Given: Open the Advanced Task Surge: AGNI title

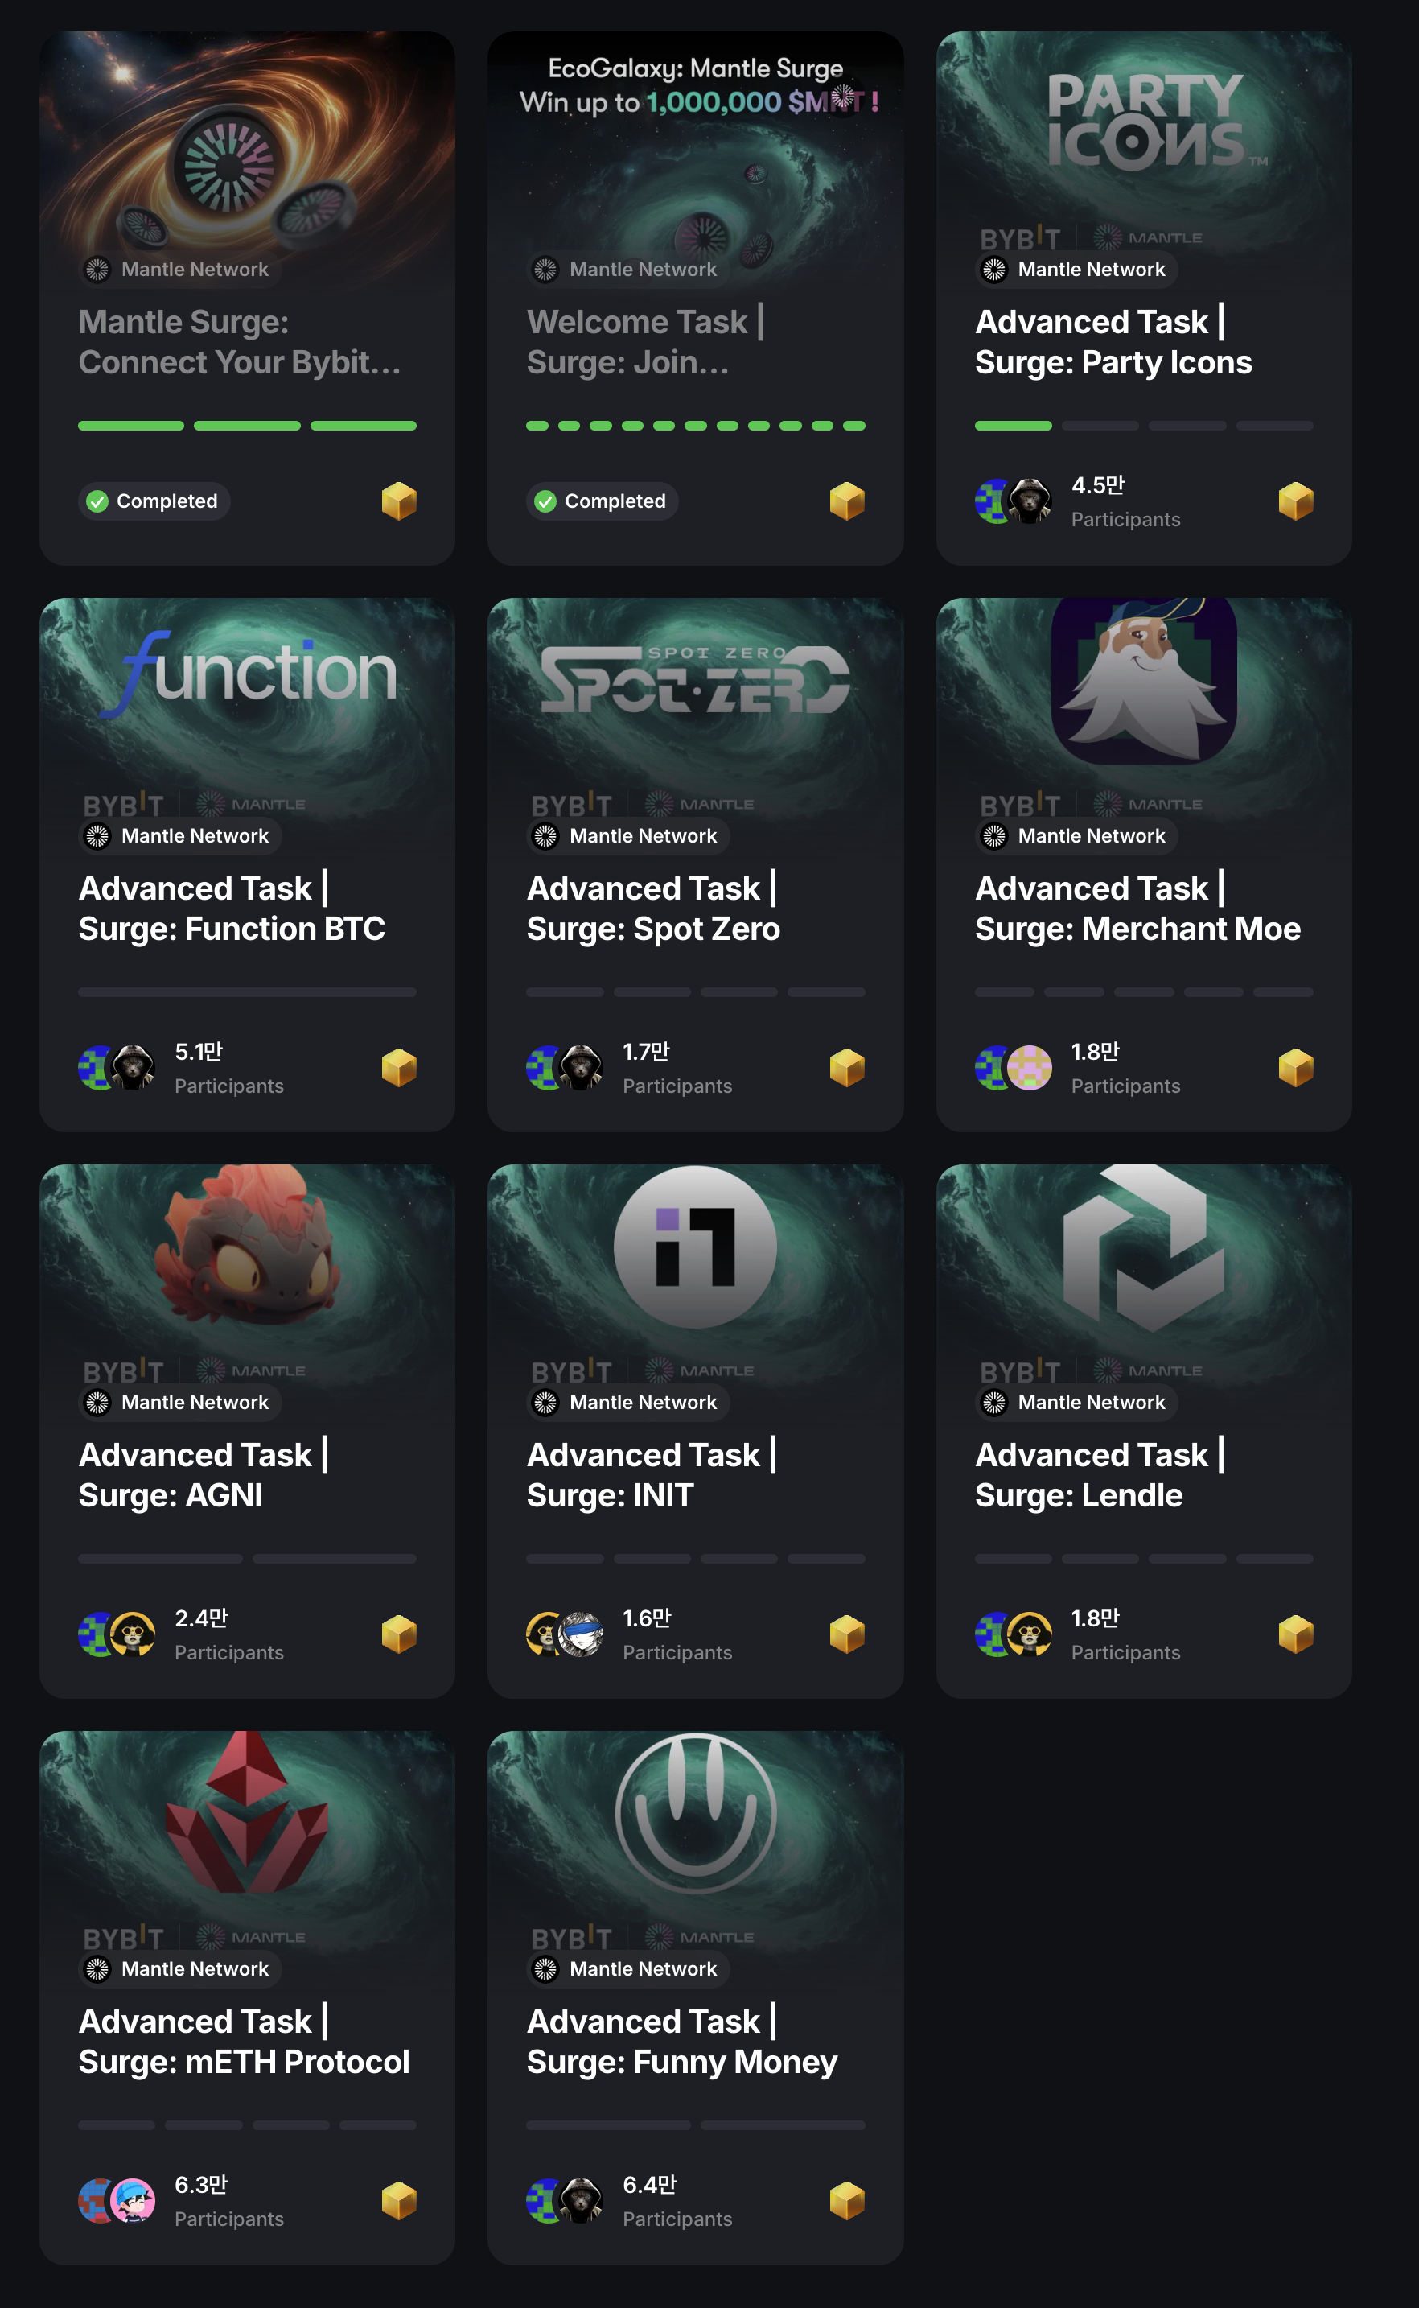Looking at the screenshot, I should point(204,1474).
